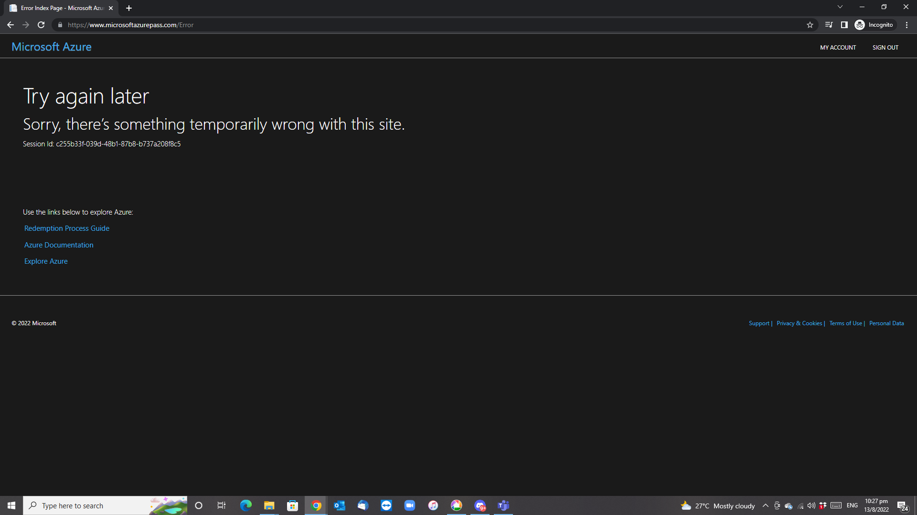
Task: Click the site lock icon in address bar
Action: coord(60,25)
